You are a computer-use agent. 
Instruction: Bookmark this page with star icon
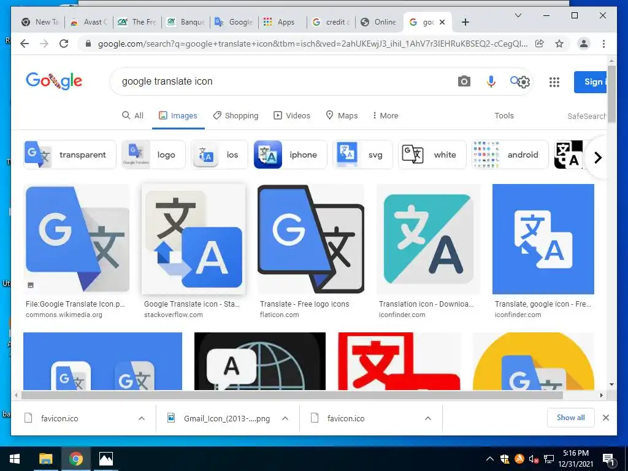click(x=559, y=44)
